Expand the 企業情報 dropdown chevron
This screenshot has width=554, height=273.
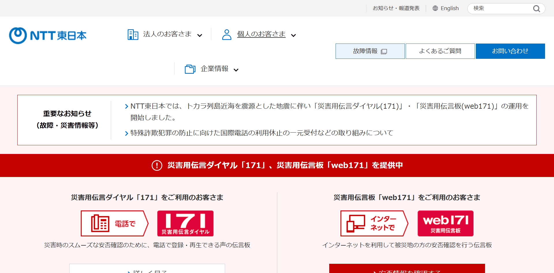click(x=236, y=70)
